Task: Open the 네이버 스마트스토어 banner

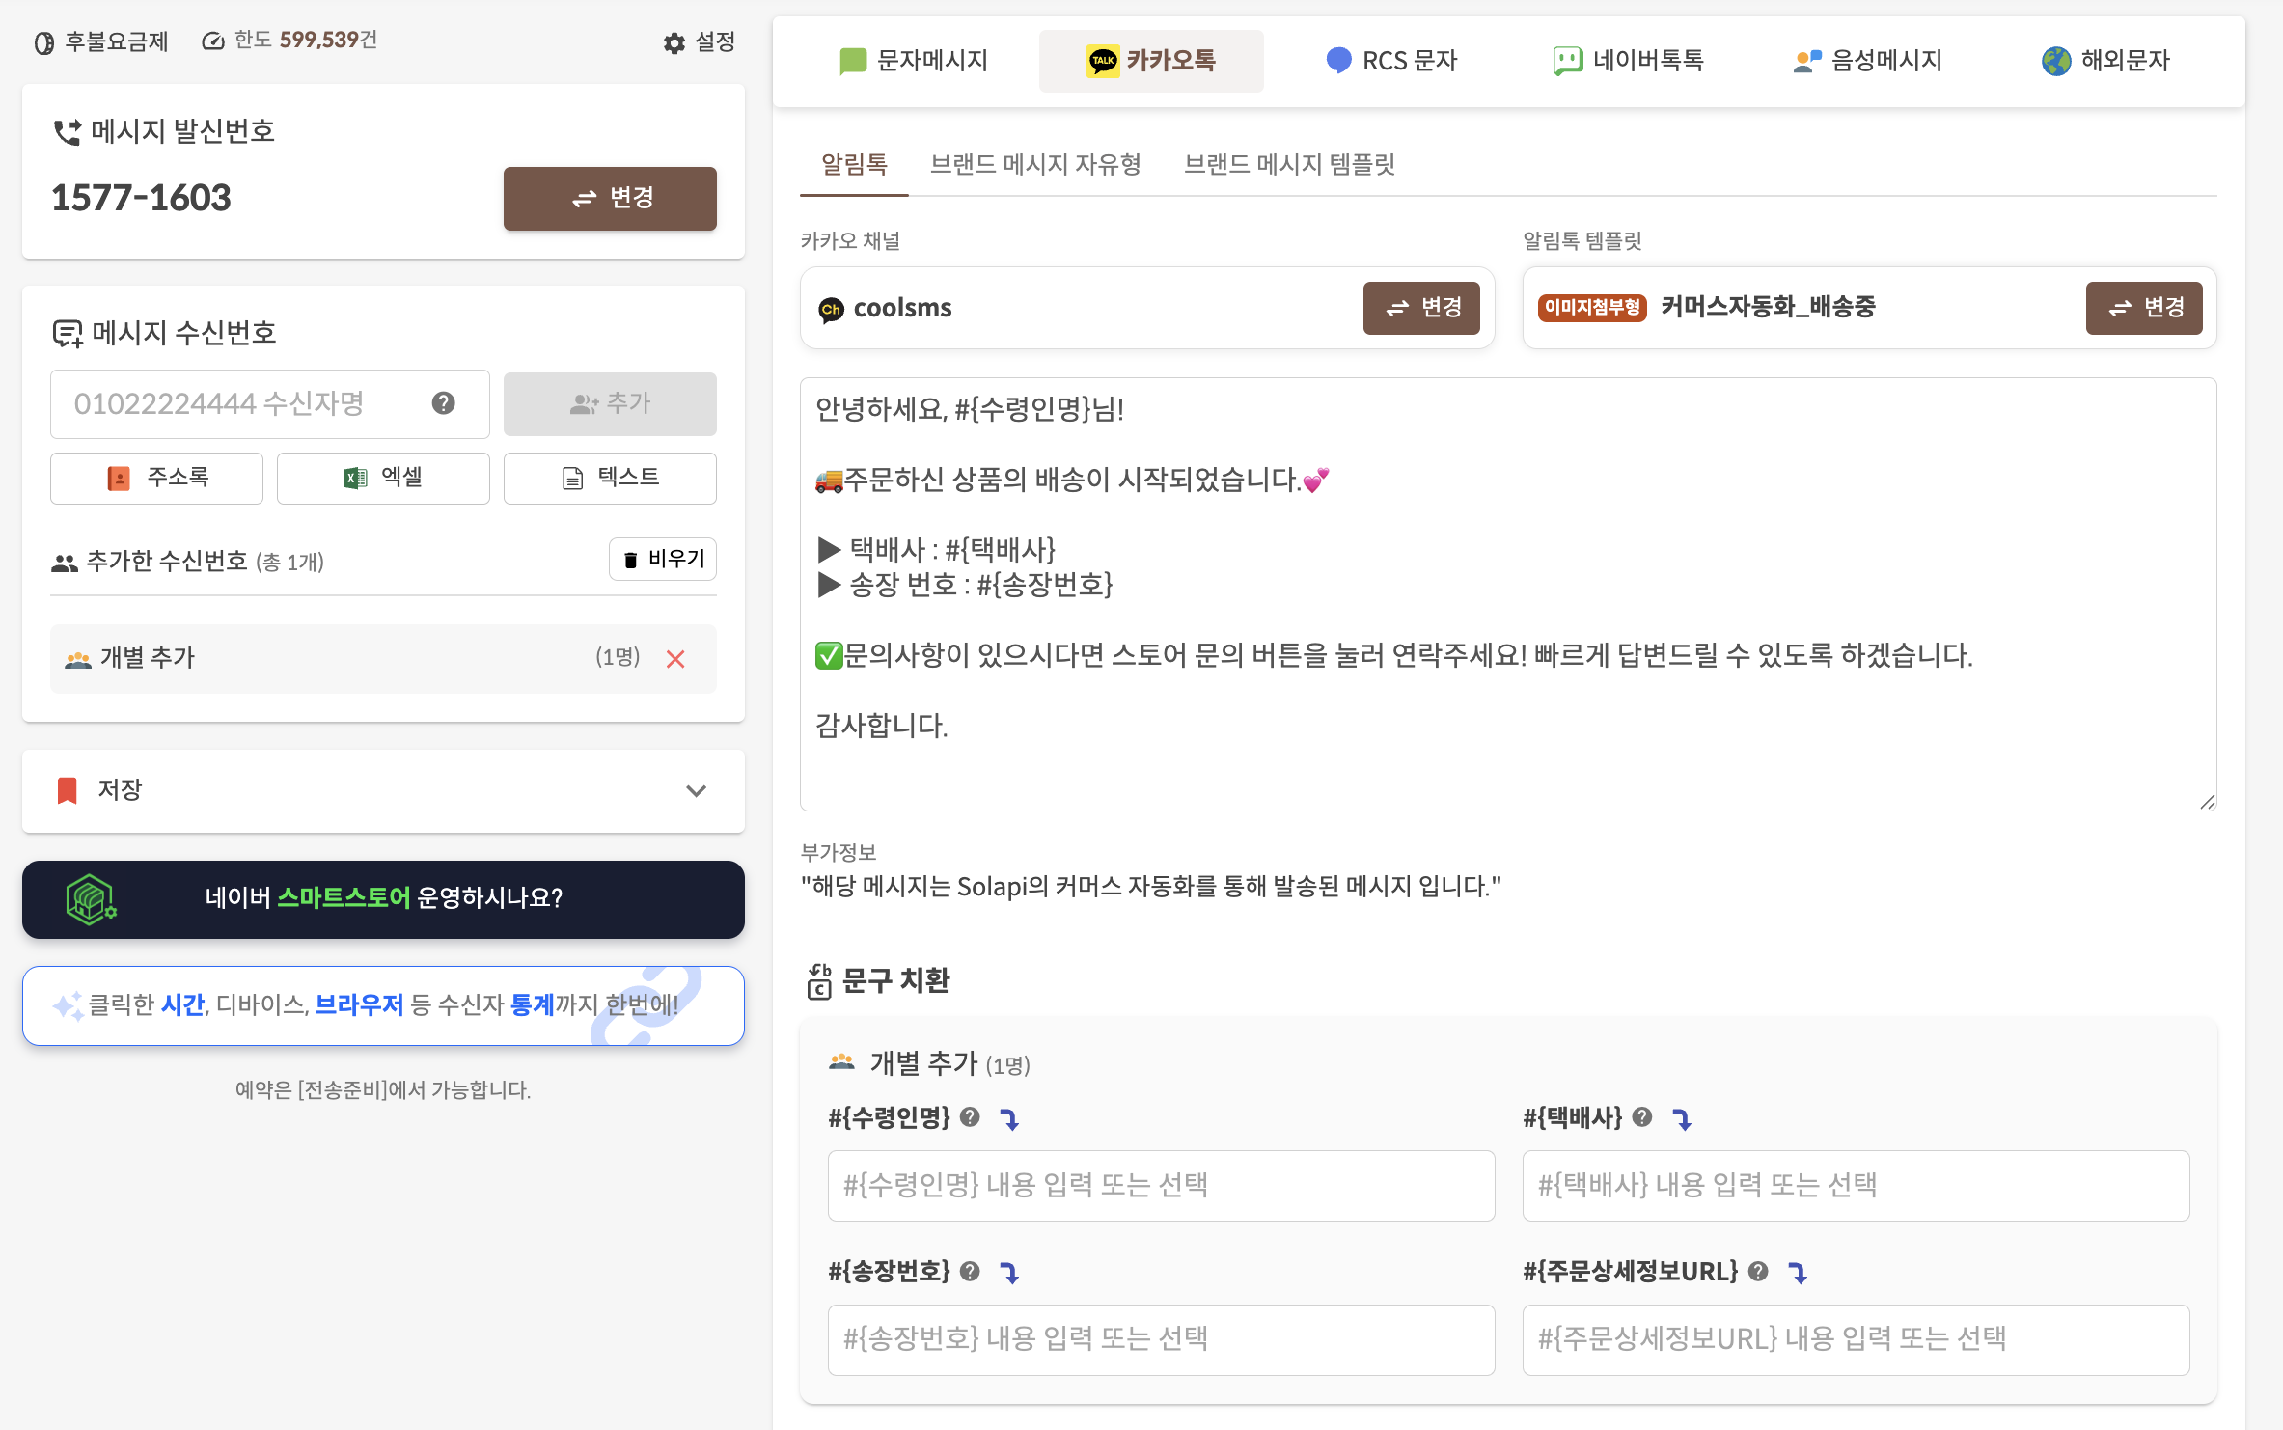Action: point(382,898)
